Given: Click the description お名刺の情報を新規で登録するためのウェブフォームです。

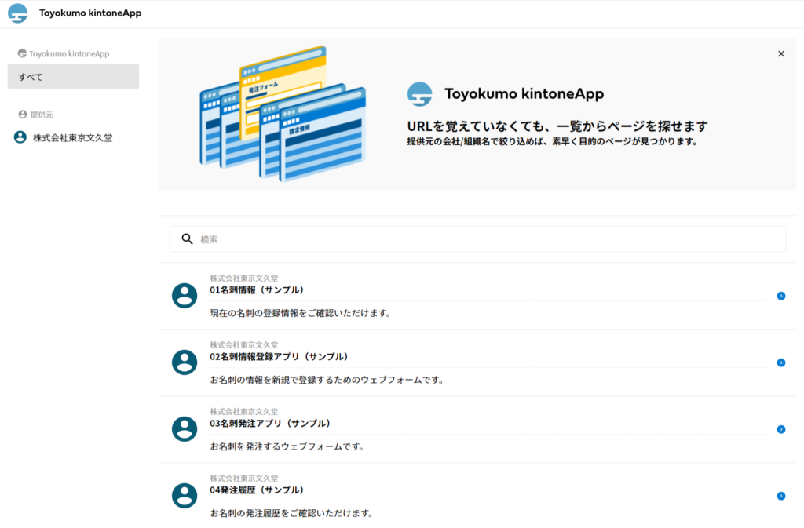Looking at the screenshot, I should coord(327,380).
